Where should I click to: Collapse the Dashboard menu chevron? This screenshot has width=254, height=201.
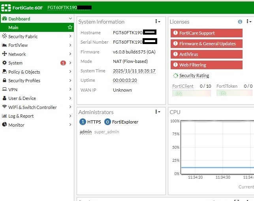[x=70, y=18]
